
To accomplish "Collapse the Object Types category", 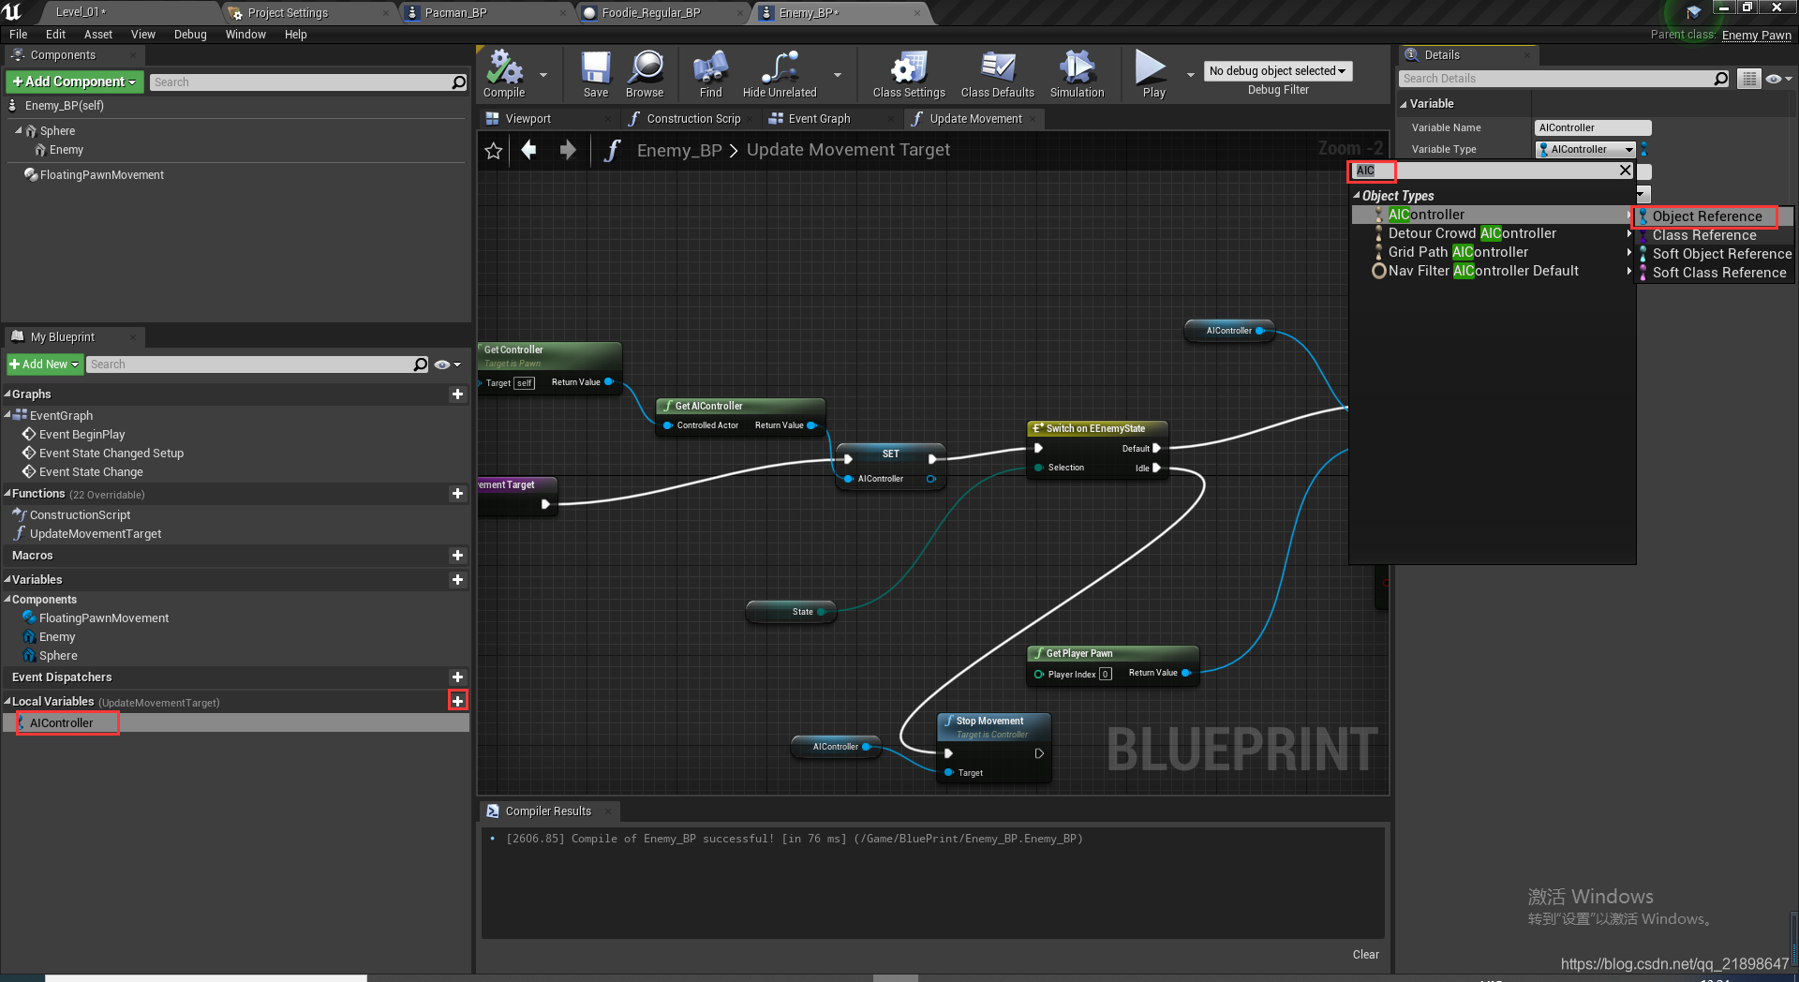I will tap(1357, 196).
